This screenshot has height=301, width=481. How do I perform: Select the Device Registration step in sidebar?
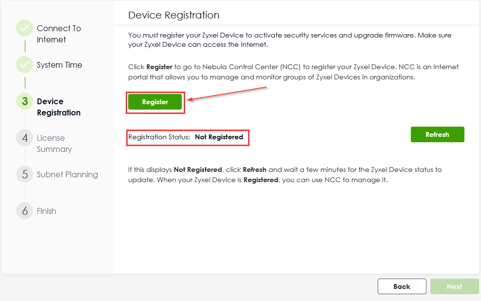click(x=58, y=107)
